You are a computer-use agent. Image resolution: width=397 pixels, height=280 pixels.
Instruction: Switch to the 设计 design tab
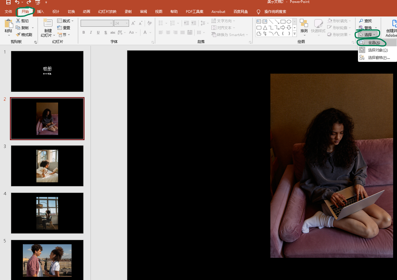56,12
